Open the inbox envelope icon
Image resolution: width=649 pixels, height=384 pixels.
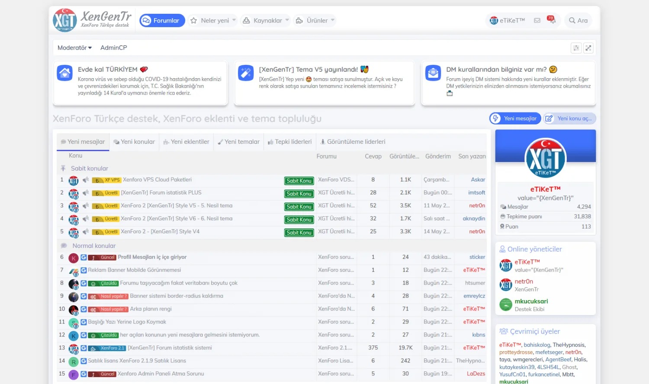click(x=537, y=20)
